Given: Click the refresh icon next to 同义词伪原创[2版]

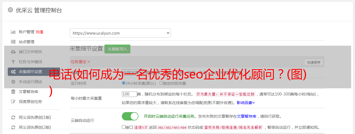Looking at the screenshot, I should [x=13, y=127].
